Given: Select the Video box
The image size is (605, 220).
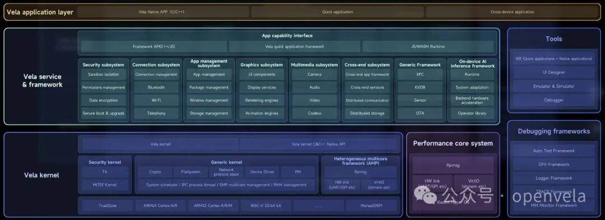Looking at the screenshot, I should [314, 100].
